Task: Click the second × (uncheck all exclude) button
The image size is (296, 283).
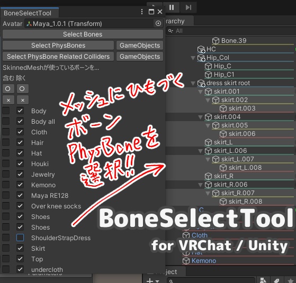Action: tap(22, 100)
